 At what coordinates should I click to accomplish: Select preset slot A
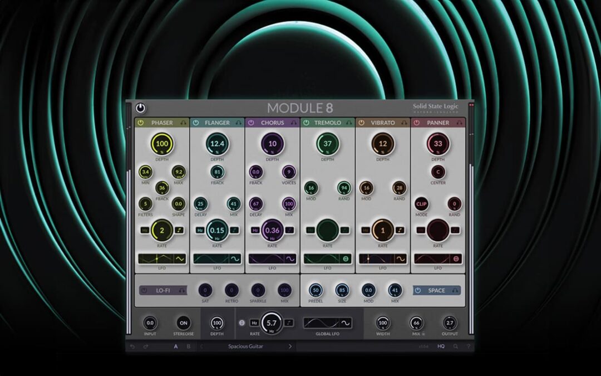pos(176,346)
